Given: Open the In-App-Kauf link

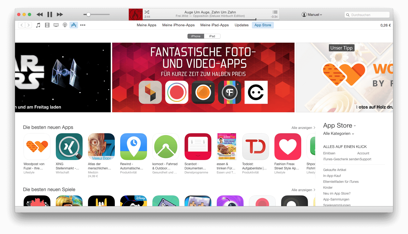Looking at the screenshot, I should (332, 176).
